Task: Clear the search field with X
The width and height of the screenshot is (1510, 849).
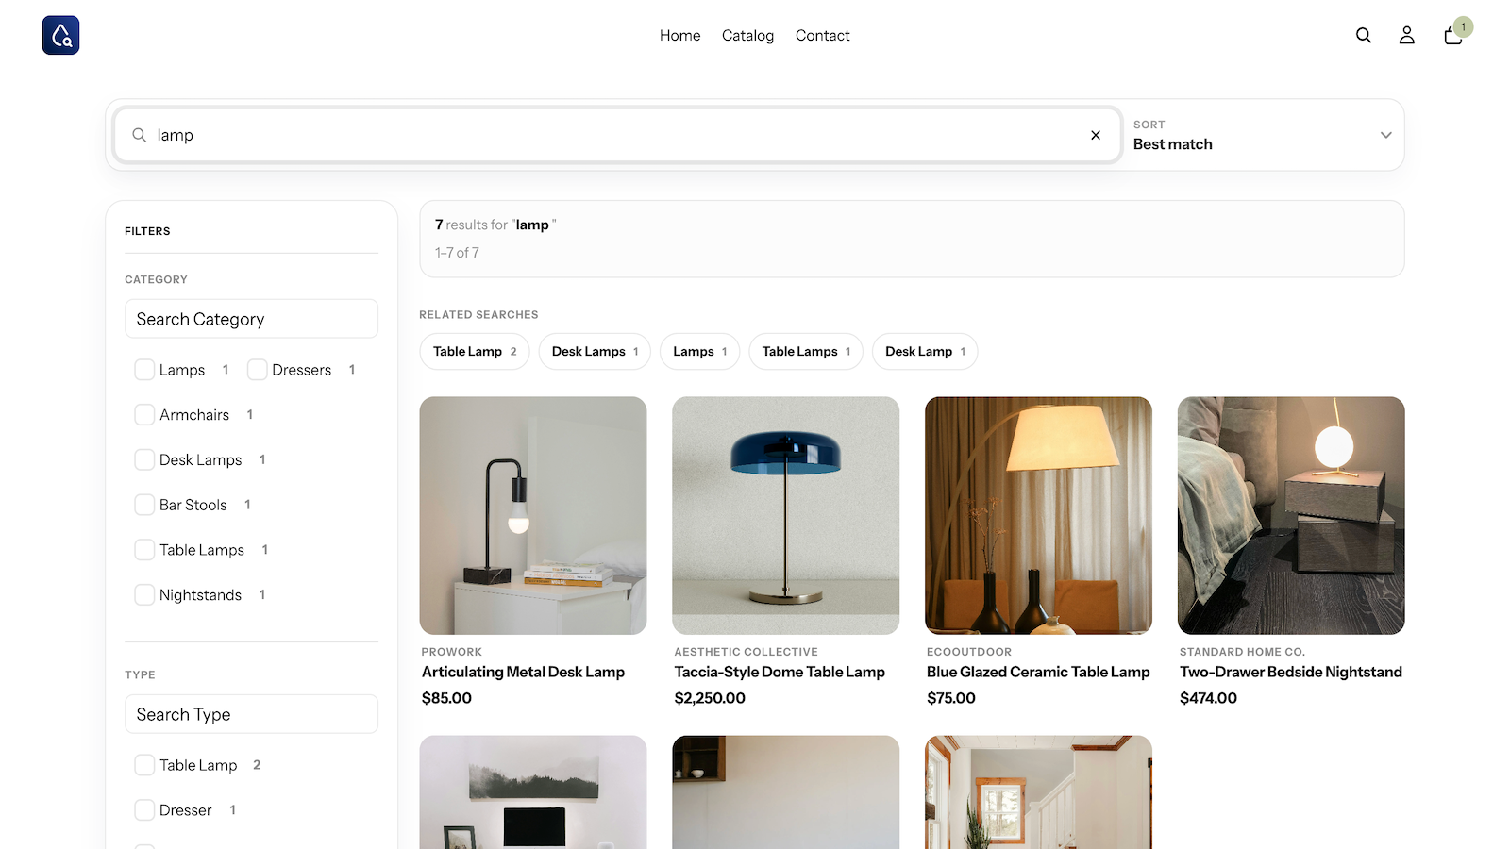Action: tap(1096, 135)
